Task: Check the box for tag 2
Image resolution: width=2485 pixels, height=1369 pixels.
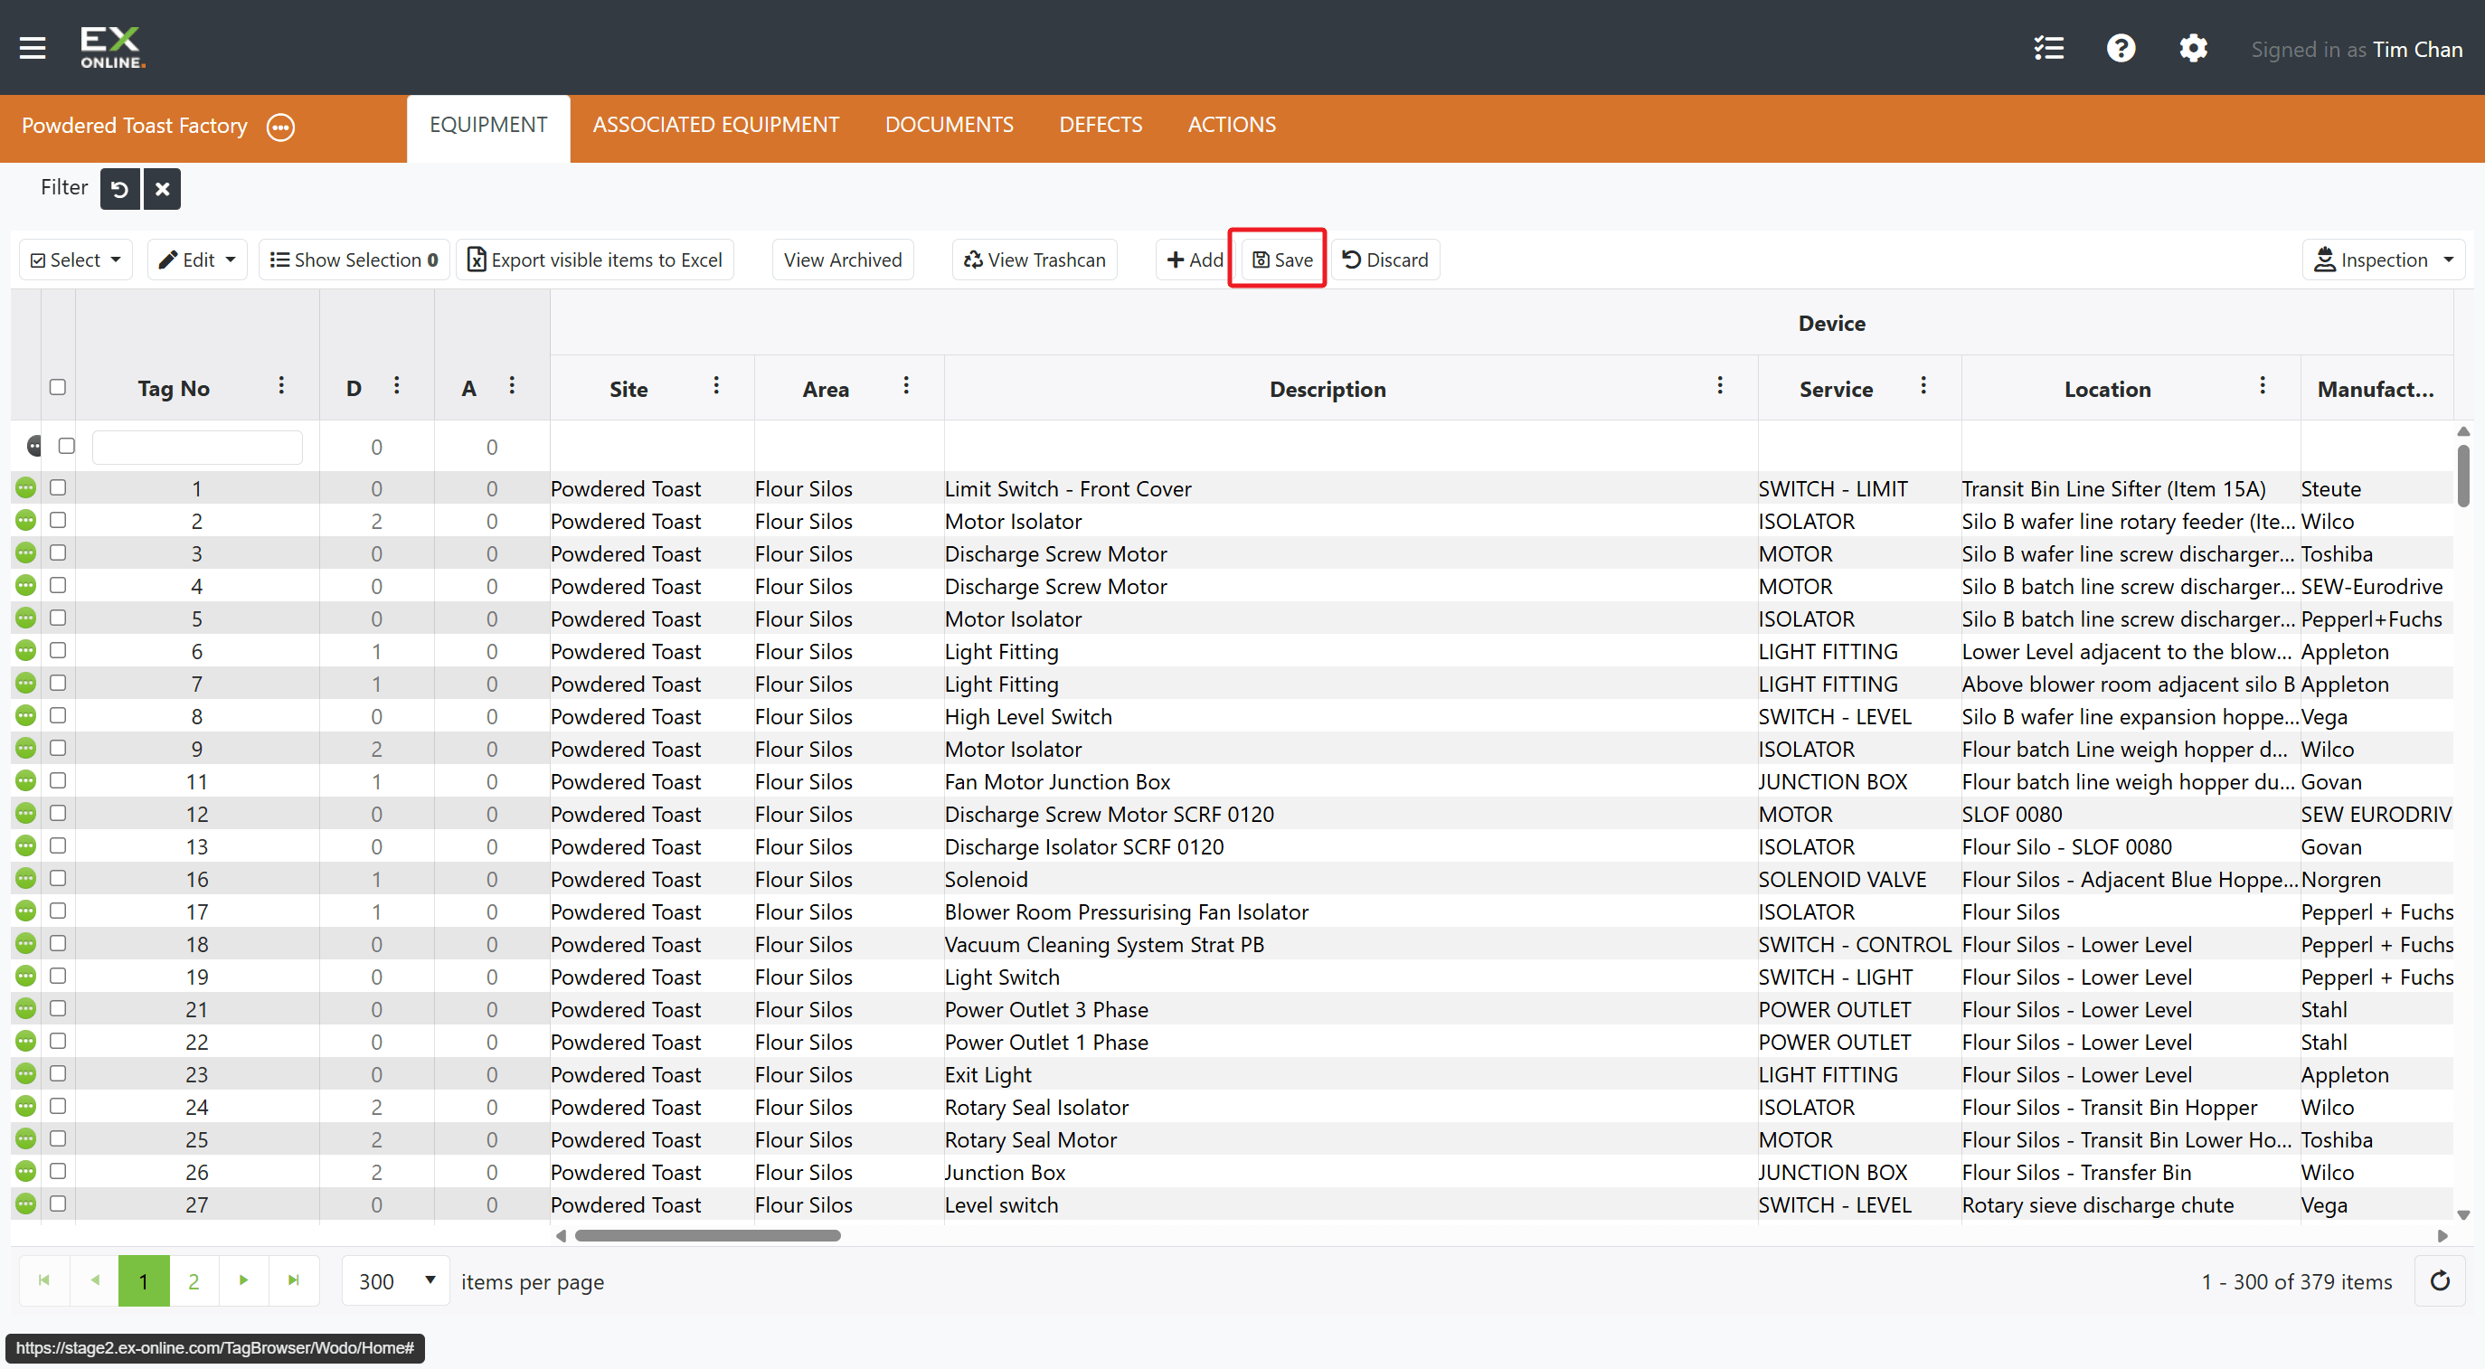Action: pyautogui.click(x=58, y=520)
